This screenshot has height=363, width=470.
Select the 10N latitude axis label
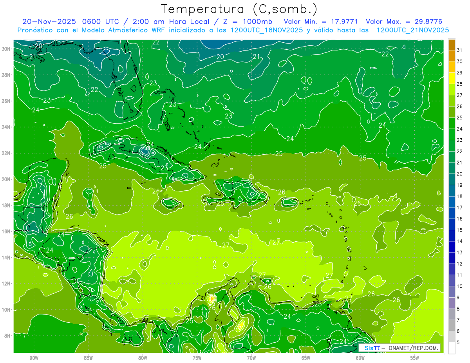tap(6, 310)
